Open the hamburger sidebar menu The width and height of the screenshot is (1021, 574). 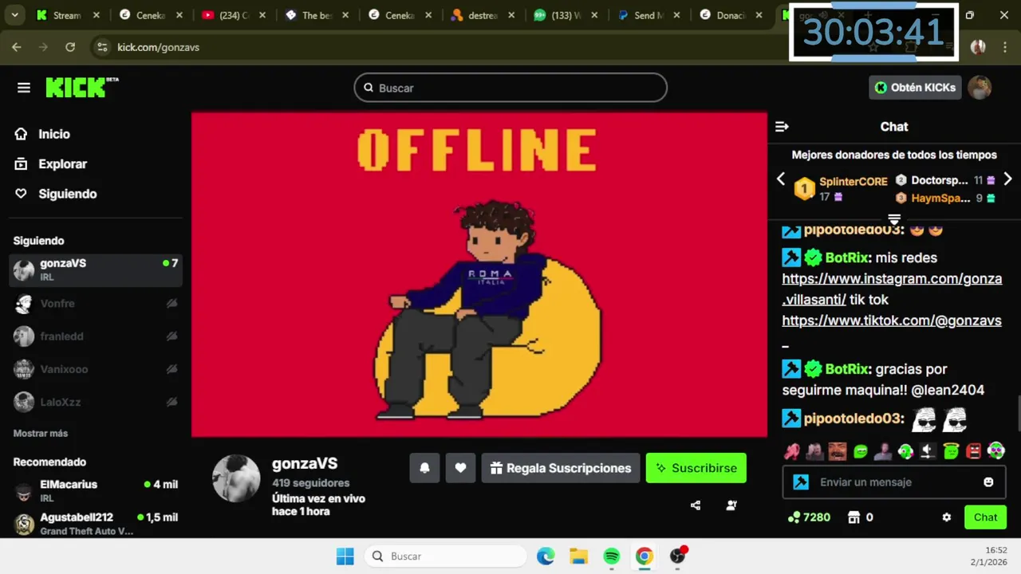[x=24, y=88]
